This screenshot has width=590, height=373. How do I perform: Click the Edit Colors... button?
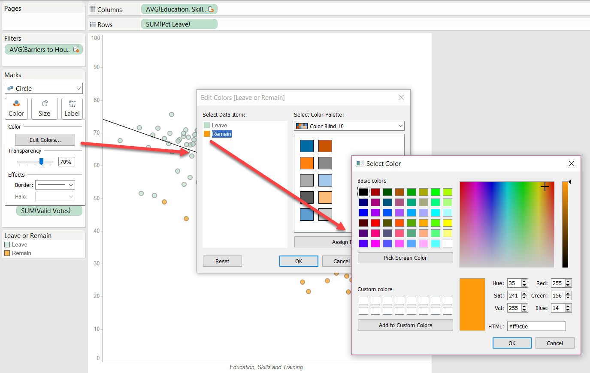(45, 140)
